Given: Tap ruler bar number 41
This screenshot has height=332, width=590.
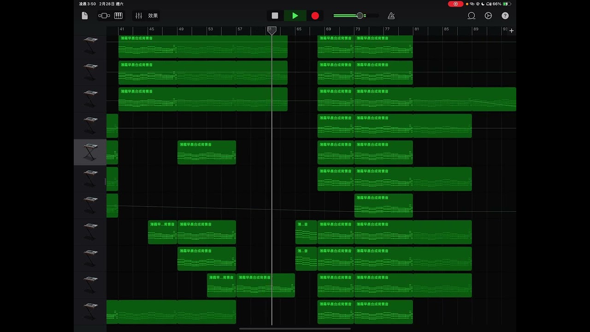Looking at the screenshot, I should coord(122,29).
